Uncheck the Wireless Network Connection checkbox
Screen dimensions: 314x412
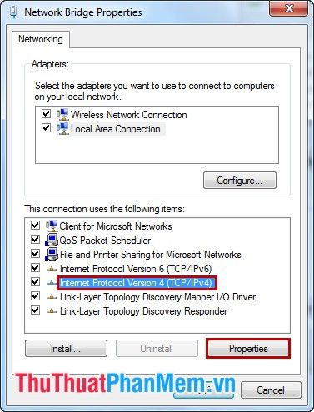[46, 113]
